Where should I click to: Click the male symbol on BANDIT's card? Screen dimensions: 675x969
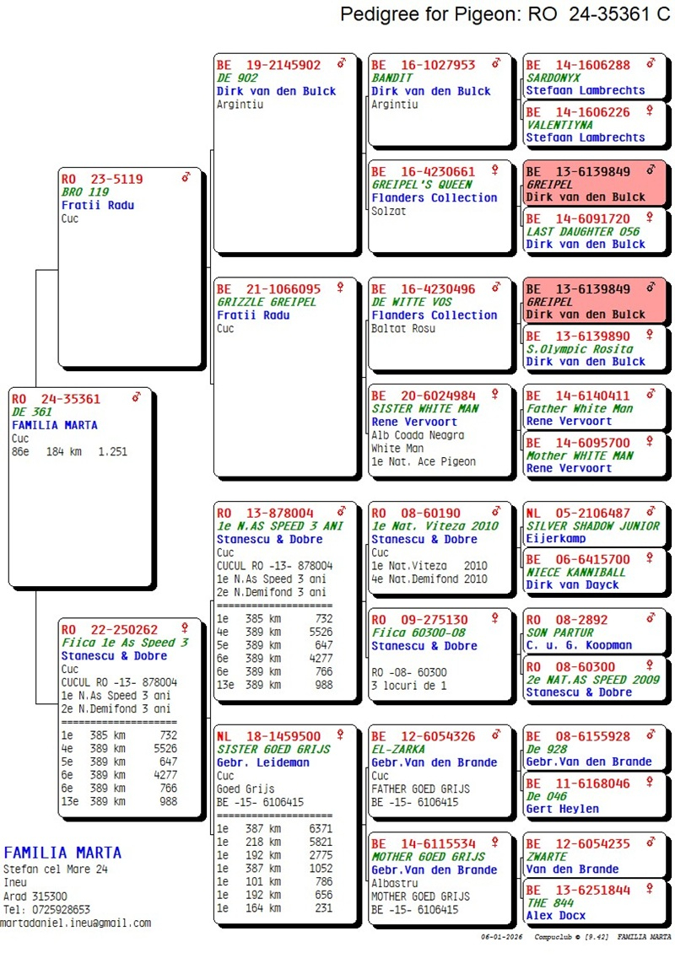(x=496, y=63)
